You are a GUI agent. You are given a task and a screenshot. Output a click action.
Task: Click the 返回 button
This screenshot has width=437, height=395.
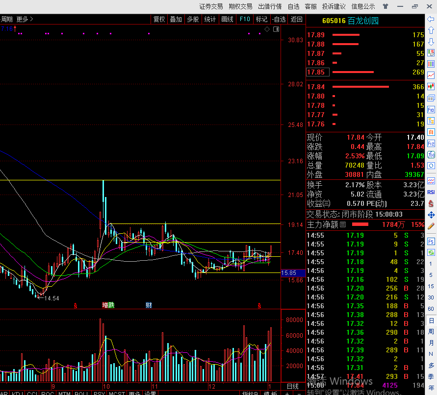(x=296, y=19)
